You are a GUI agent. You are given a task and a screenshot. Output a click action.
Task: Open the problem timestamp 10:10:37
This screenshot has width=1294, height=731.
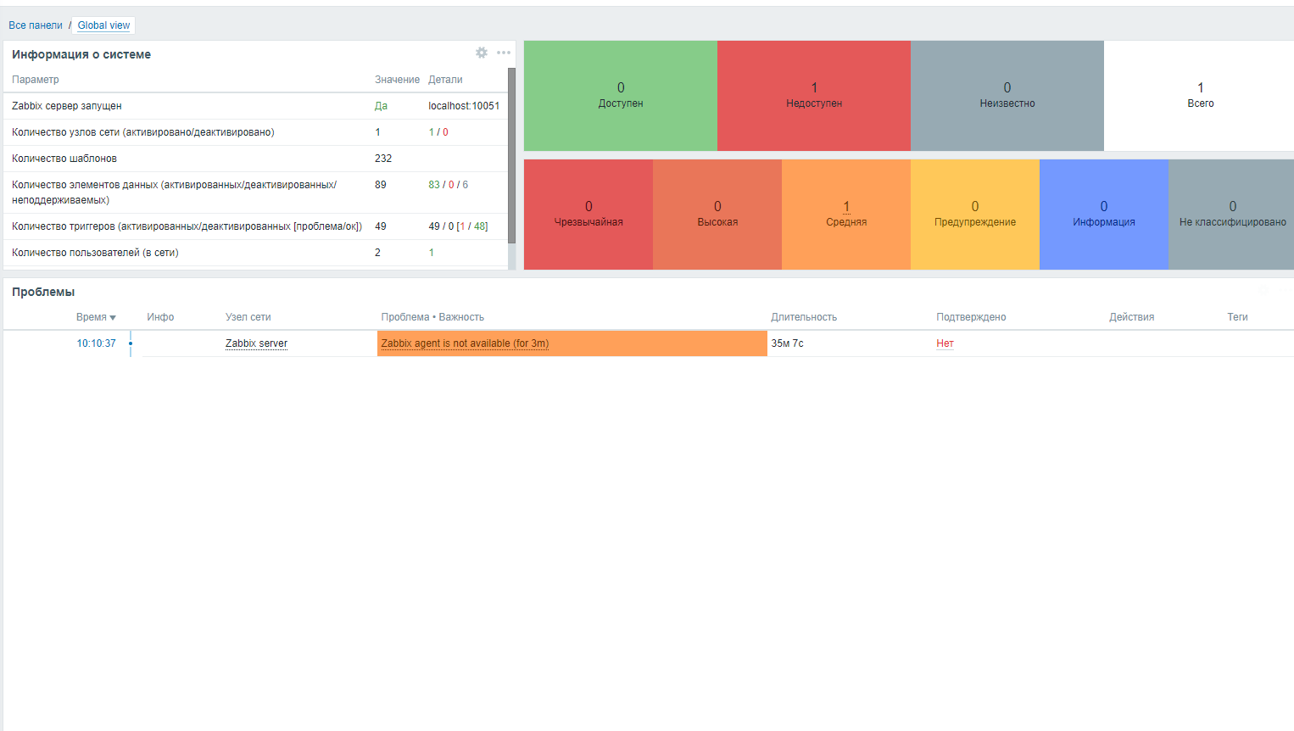[96, 343]
